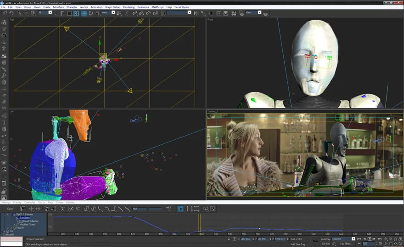Adjust the Z coordinate spinner

287,239
